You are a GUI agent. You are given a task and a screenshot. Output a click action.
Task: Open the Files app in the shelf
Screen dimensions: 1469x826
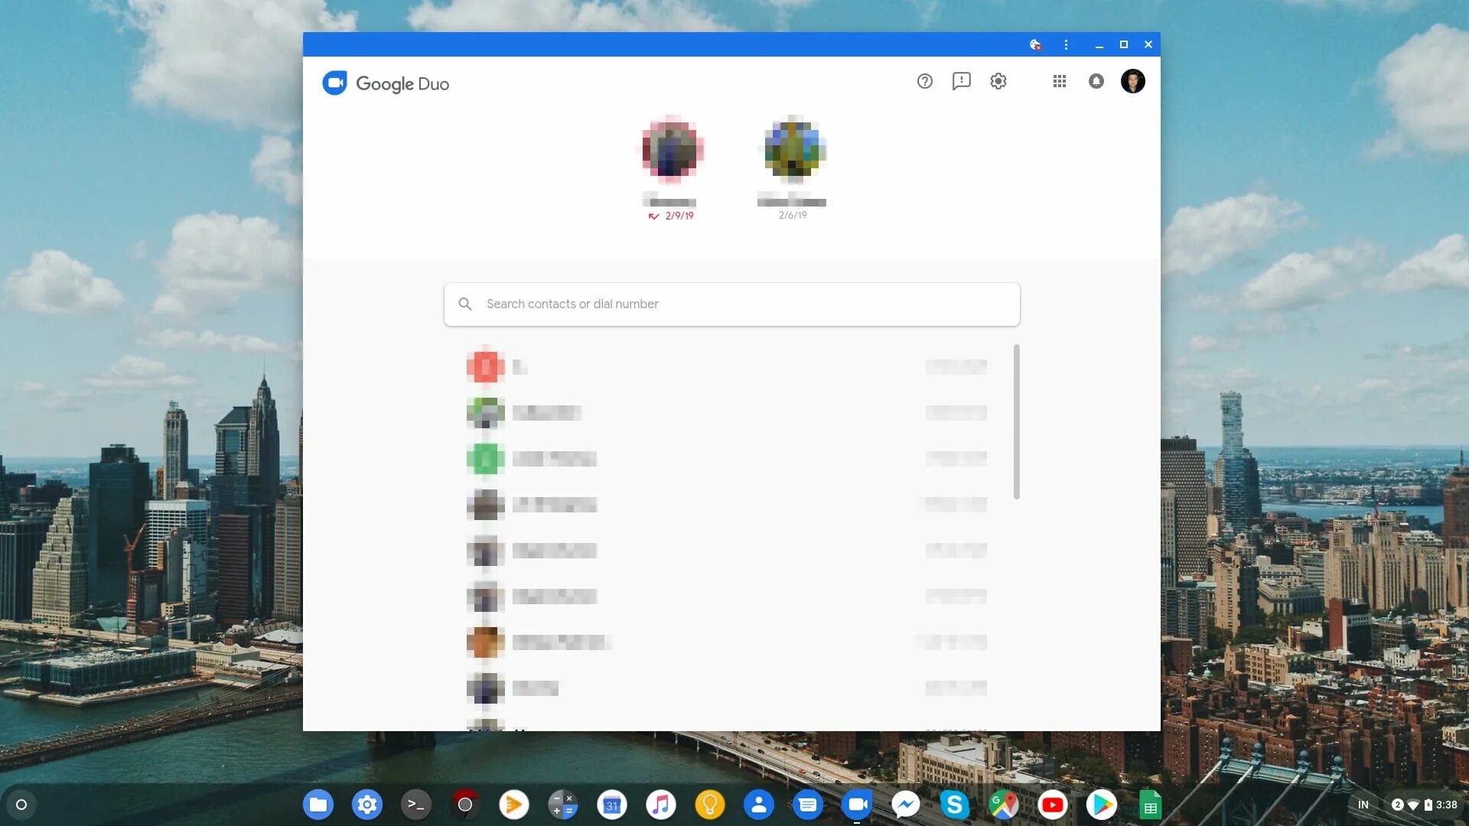click(318, 805)
